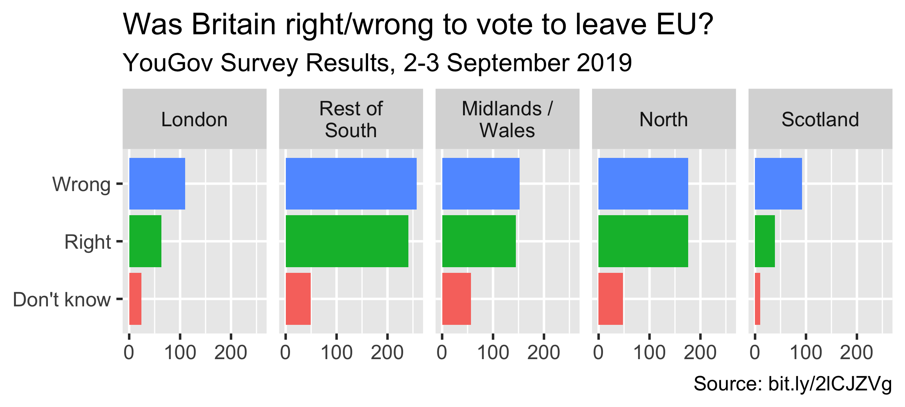The image size is (905, 407).
Task: Click the YouGov Survey Results subtitle
Action: (x=377, y=63)
